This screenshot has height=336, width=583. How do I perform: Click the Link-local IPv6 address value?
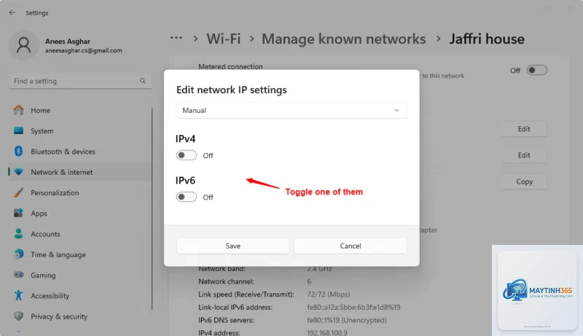coord(353,307)
